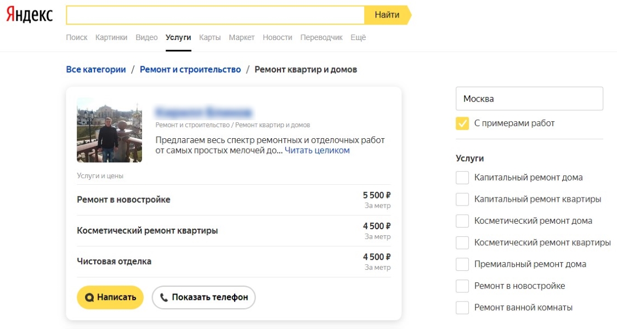Switch to the Карты tab
The height and width of the screenshot is (329, 617).
[210, 37]
